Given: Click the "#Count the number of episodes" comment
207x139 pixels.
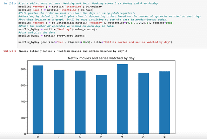Looking at the screenshot, I should pos(66,26).
